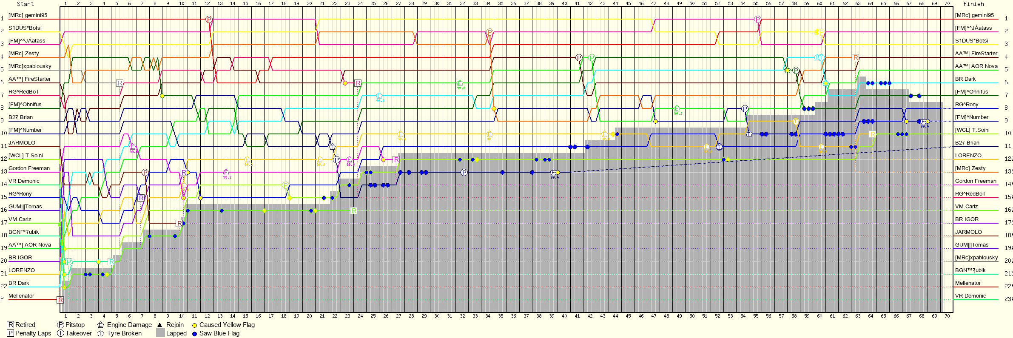Image resolution: width=1013 pixels, height=338 pixels.
Task: Click '[MRc] Zesty' in the Finish list
Action: [x=970, y=168]
